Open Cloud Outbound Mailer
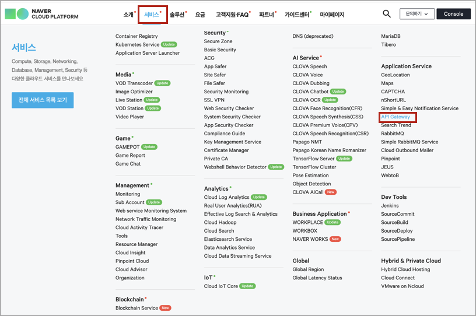The width and height of the screenshot is (476, 316). point(407,150)
